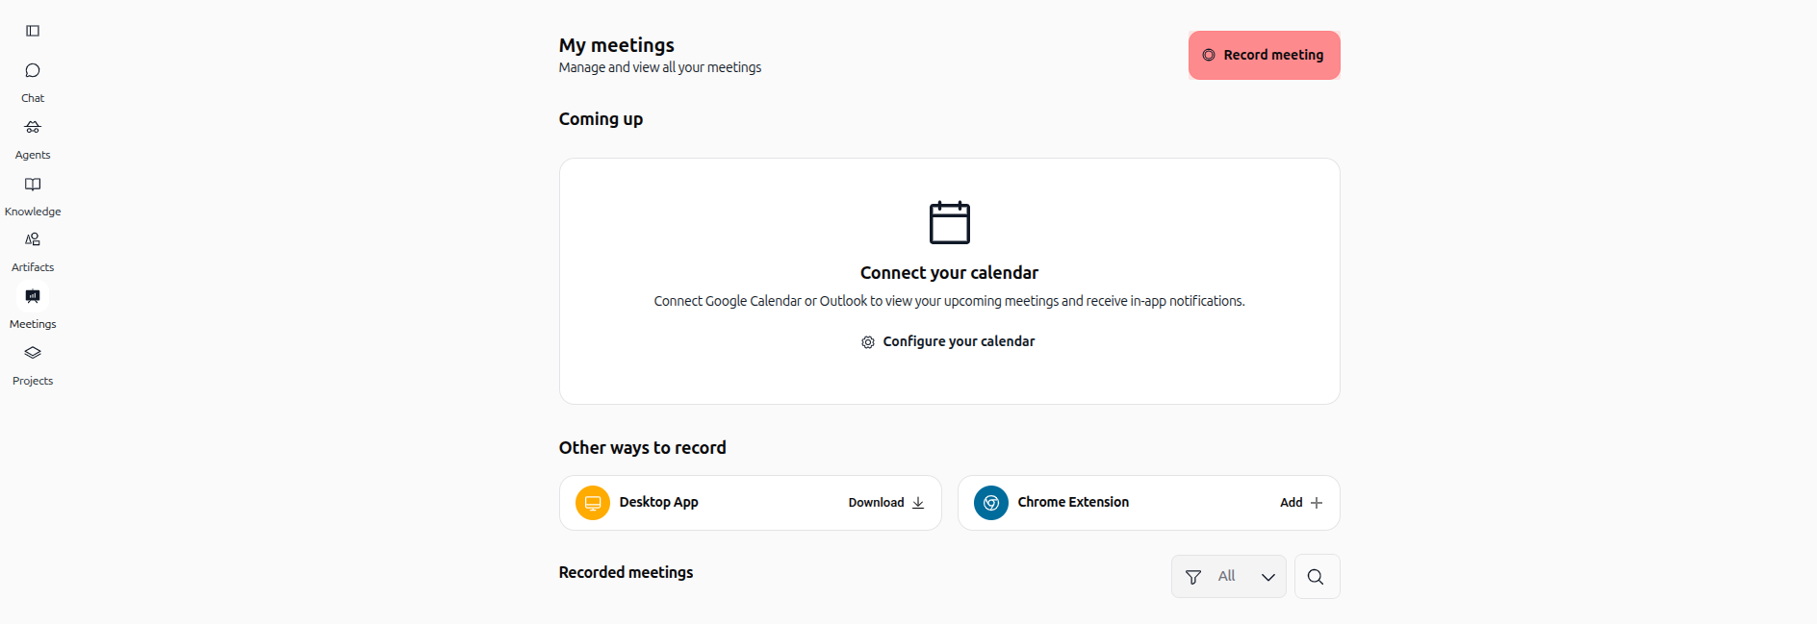Screen dimensions: 1817x624
Task: Download the Desktop App
Action: tap(886, 503)
